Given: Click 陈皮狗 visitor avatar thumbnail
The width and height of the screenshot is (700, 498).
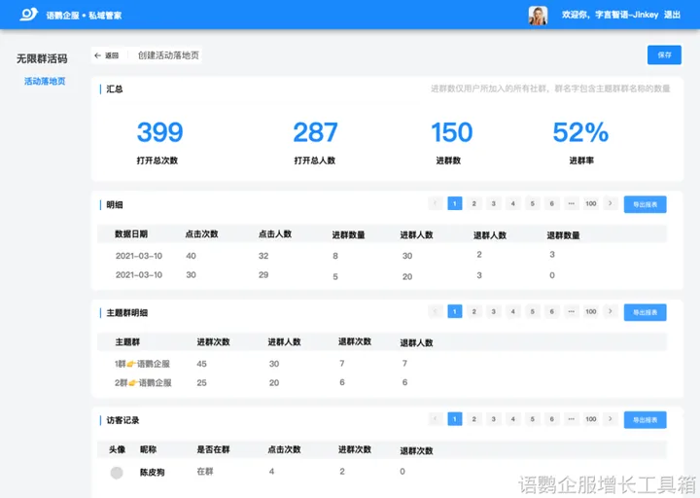Looking at the screenshot, I should pos(117,472).
